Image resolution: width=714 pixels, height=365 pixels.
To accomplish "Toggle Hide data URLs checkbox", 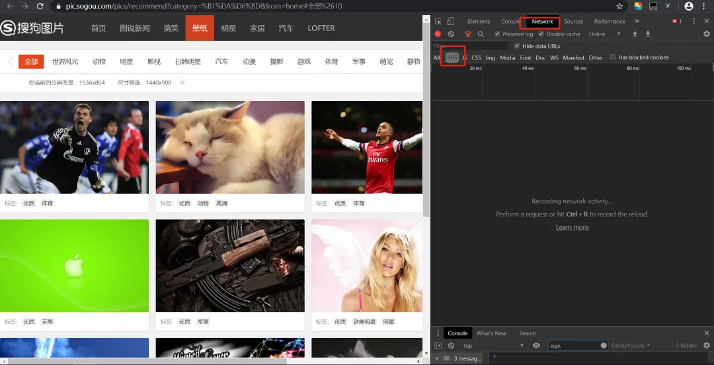I will click(x=517, y=46).
